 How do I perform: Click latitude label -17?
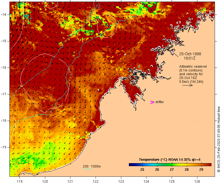click(x=4, y=94)
